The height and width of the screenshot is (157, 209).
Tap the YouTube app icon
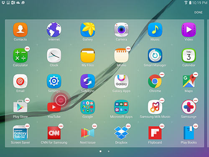54,107
